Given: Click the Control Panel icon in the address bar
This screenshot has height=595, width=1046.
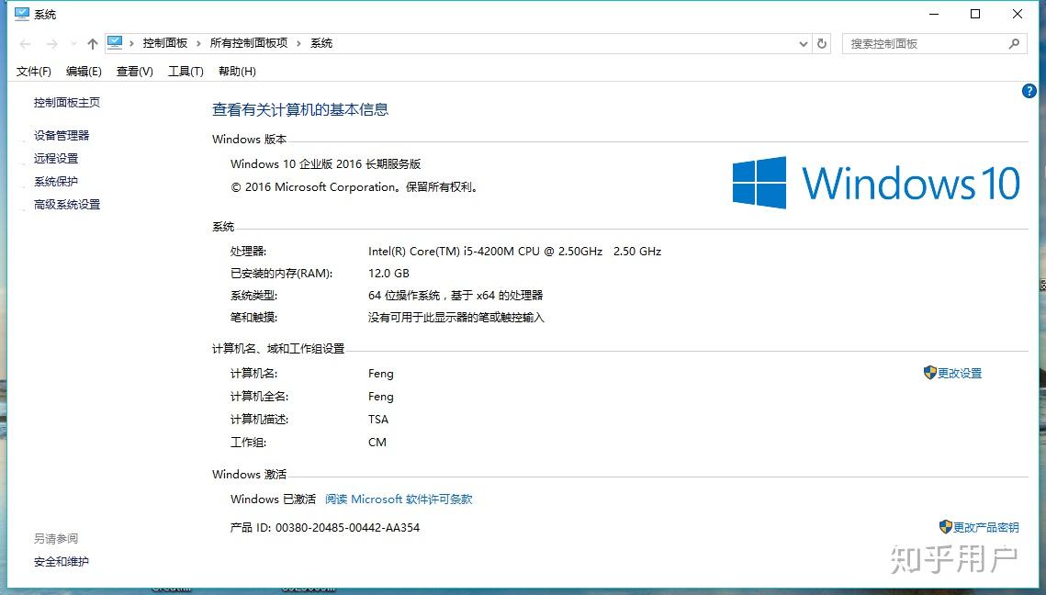Looking at the screenshot, I should coord(114,41).
